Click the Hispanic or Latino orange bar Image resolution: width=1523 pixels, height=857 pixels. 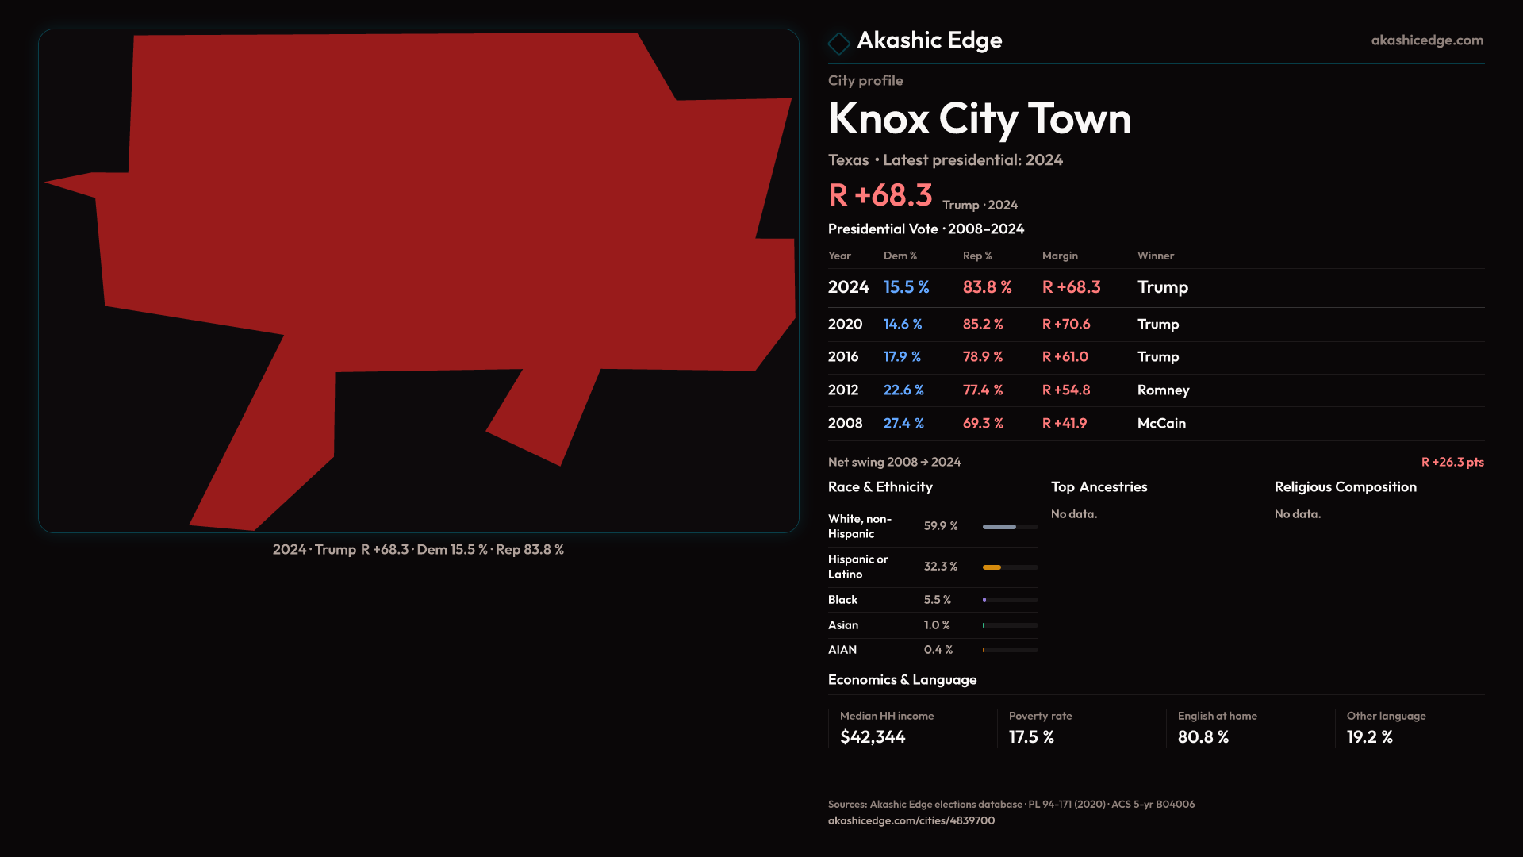coord(992,567)
